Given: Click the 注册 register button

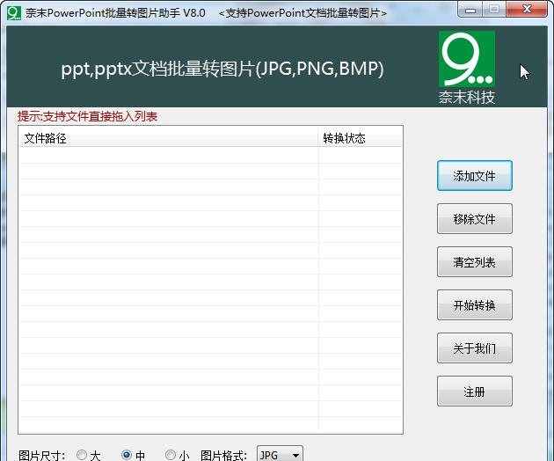Looking at the screenshot, I should click(475, 391).
